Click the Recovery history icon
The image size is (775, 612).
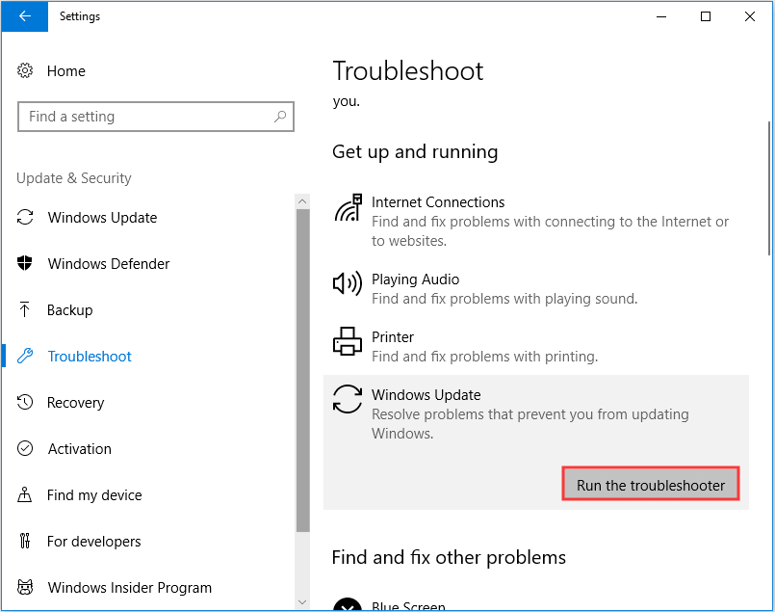coord(26,403)
